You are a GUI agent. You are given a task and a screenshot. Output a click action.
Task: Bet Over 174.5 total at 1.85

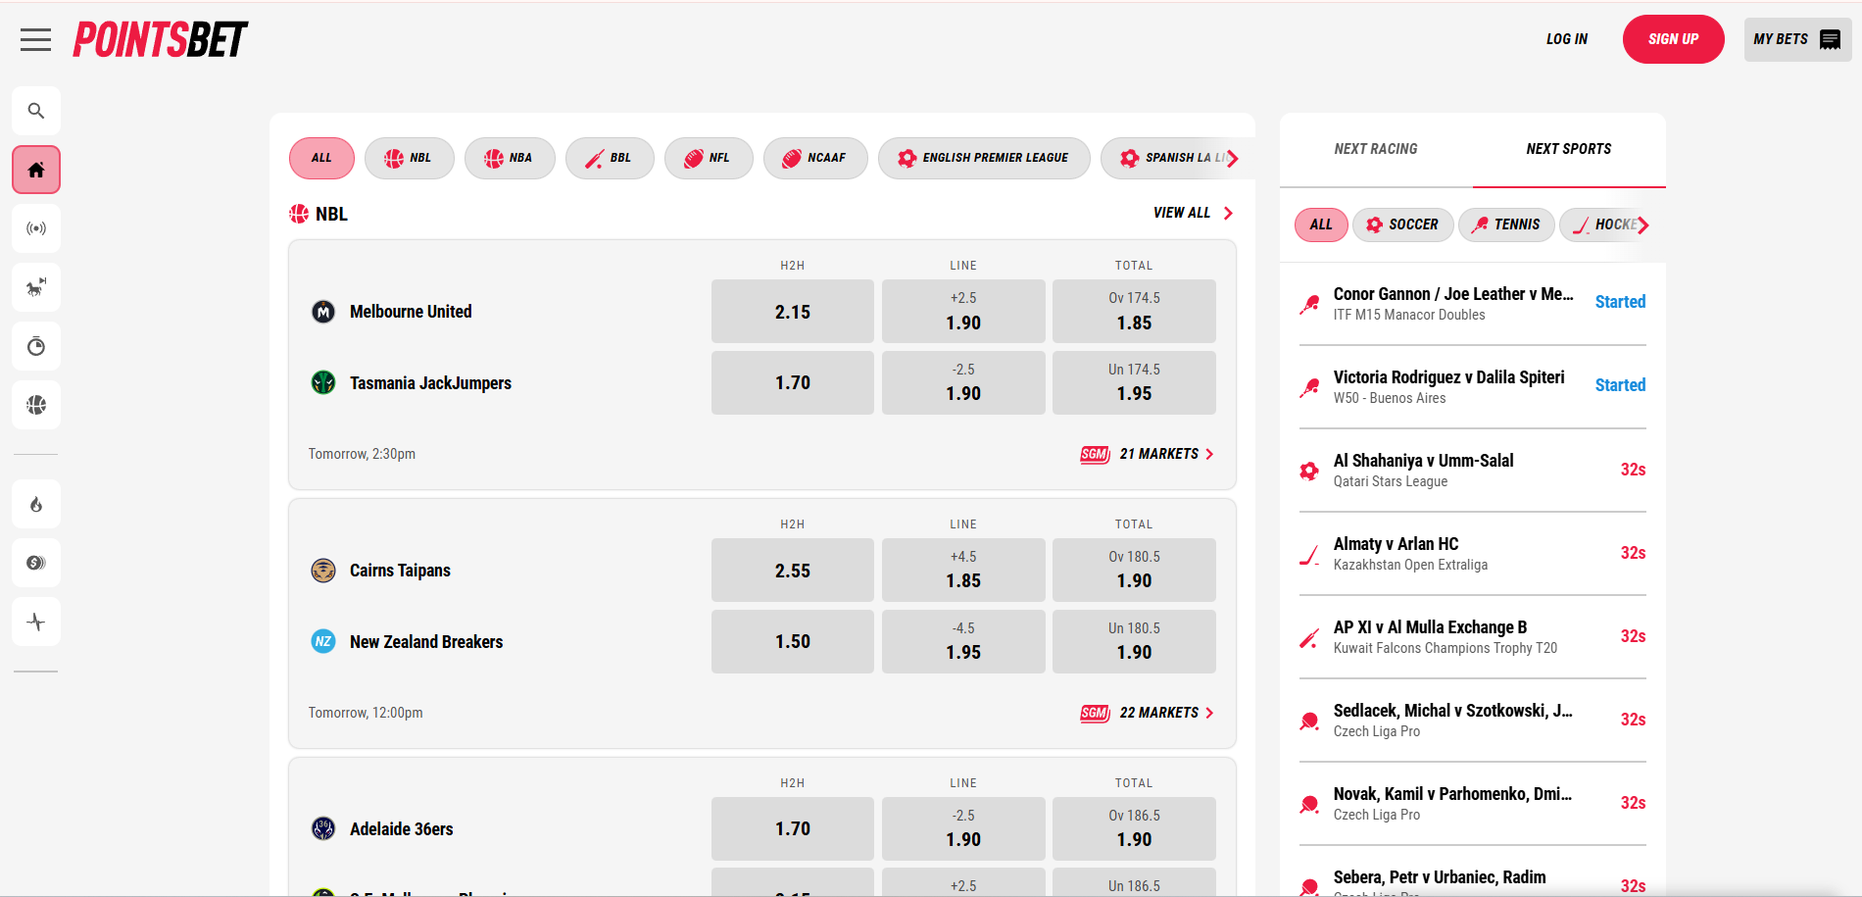click(1134, 312)
